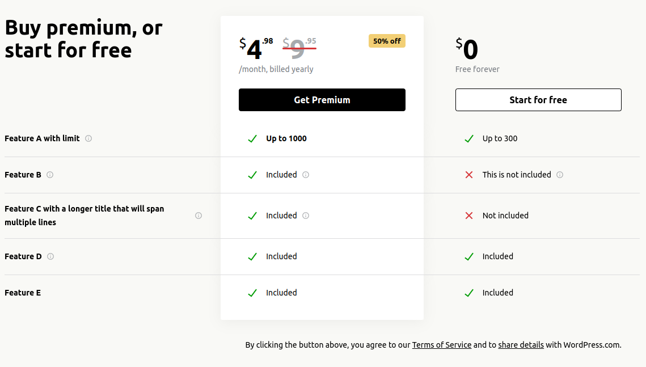
Task: Click info icon next to Feature A with limit
Action: pyautogui.click(x=88, y=138)
